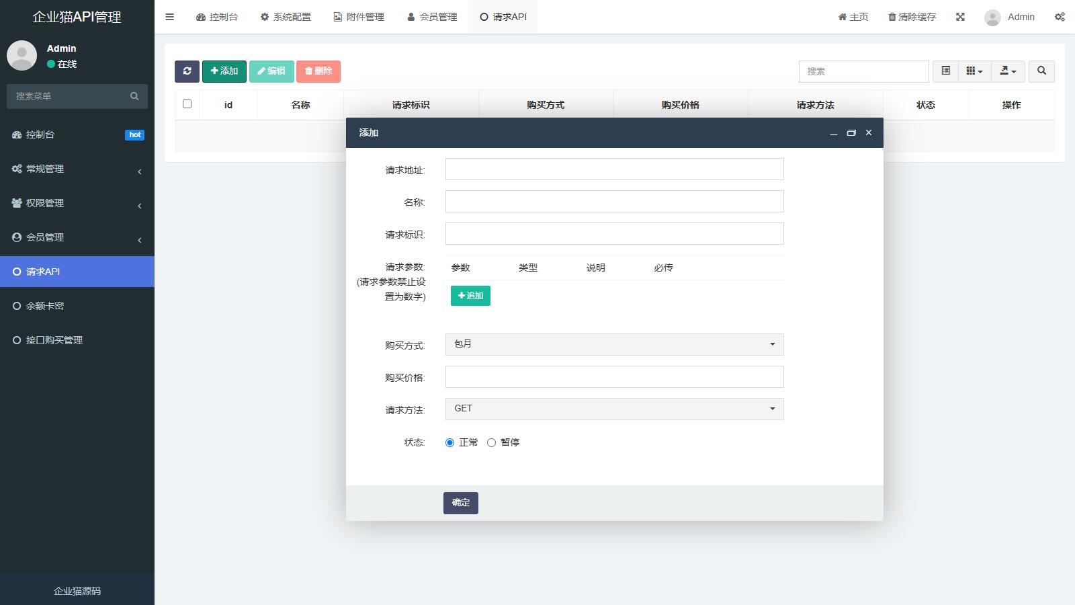
Task: Click the 购买价格 input field
Action: [614, 377]
